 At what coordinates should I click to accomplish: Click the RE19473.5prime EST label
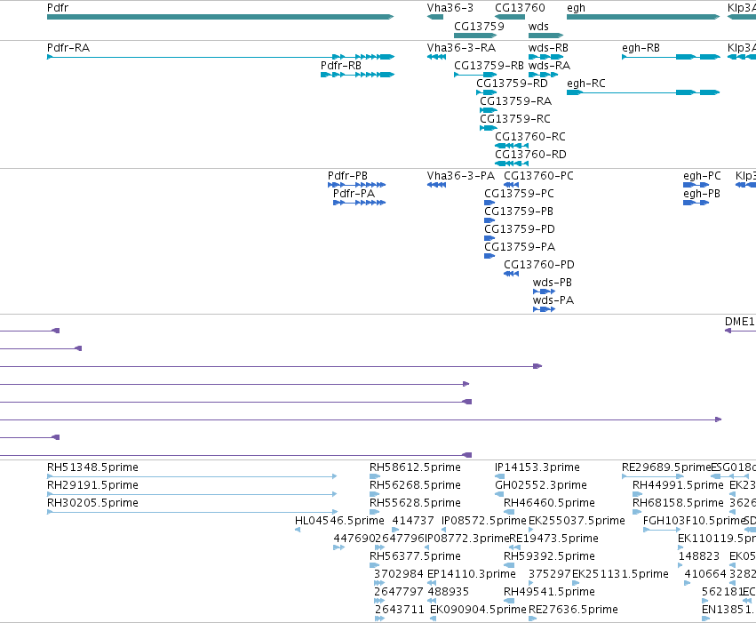554,539
